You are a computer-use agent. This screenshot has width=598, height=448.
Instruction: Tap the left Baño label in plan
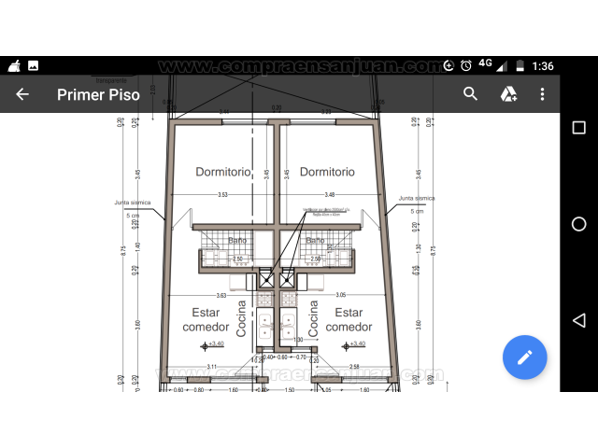tap(237, 242)
